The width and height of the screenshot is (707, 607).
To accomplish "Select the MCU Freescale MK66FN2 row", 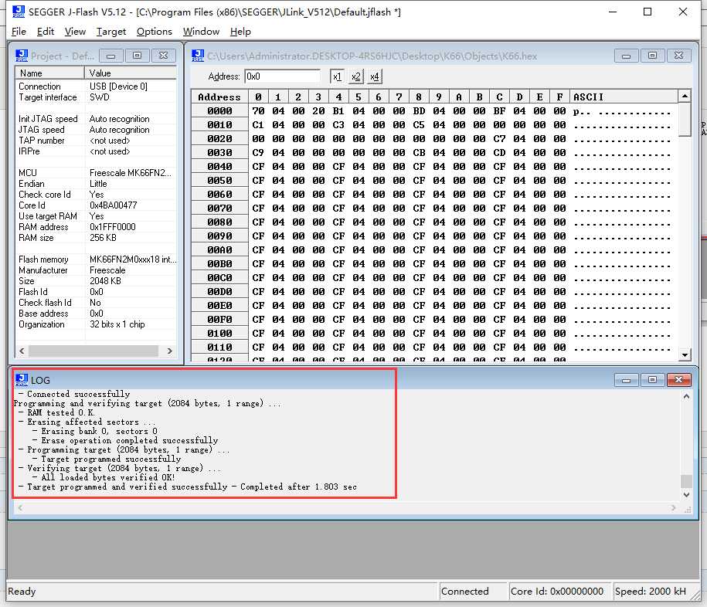I will click(x=96, y=172).
